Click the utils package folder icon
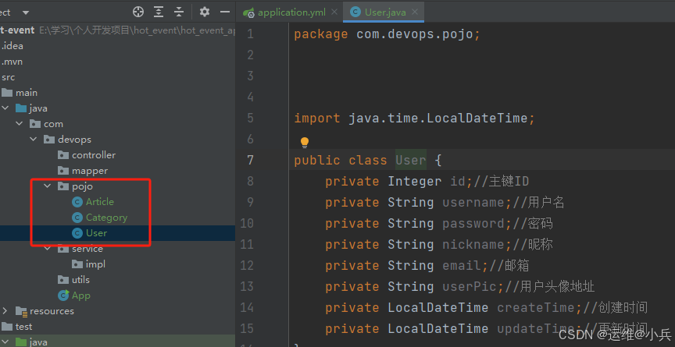Viewport: 675px width, 347px height. tap(63, 280)
